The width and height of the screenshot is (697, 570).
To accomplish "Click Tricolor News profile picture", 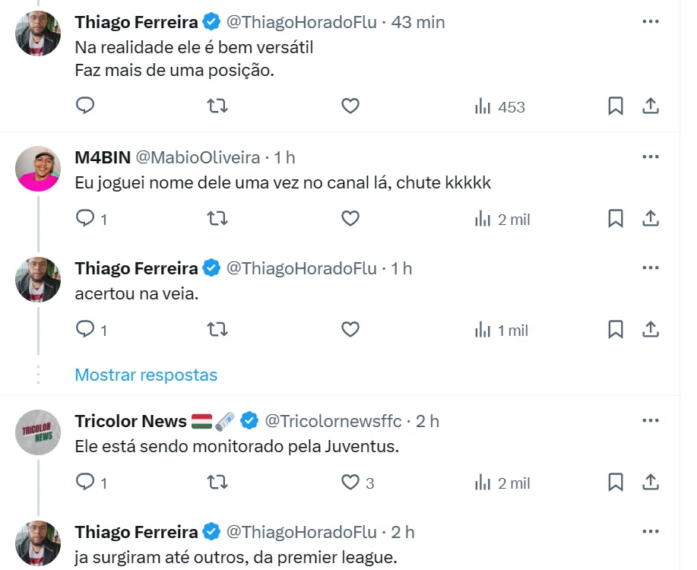I will click(x=38, y=432).
